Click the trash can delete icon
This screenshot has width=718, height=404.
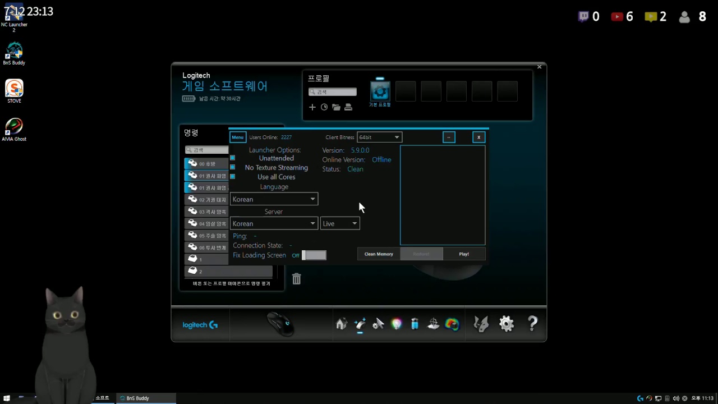[297, 278]
